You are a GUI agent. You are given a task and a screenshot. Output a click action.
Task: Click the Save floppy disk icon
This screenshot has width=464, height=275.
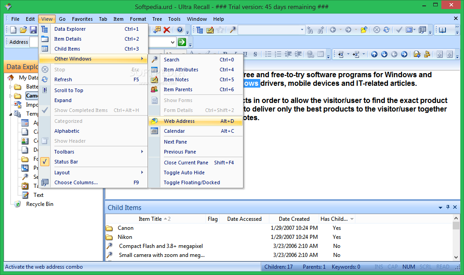[33, 30]
